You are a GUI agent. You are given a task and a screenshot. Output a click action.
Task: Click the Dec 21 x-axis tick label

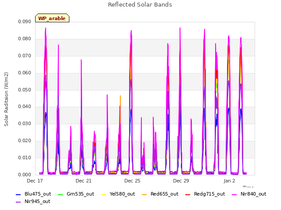pos(83,181)
